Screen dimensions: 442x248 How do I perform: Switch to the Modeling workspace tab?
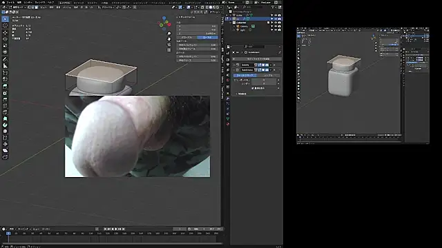click(x=78, y=3)
